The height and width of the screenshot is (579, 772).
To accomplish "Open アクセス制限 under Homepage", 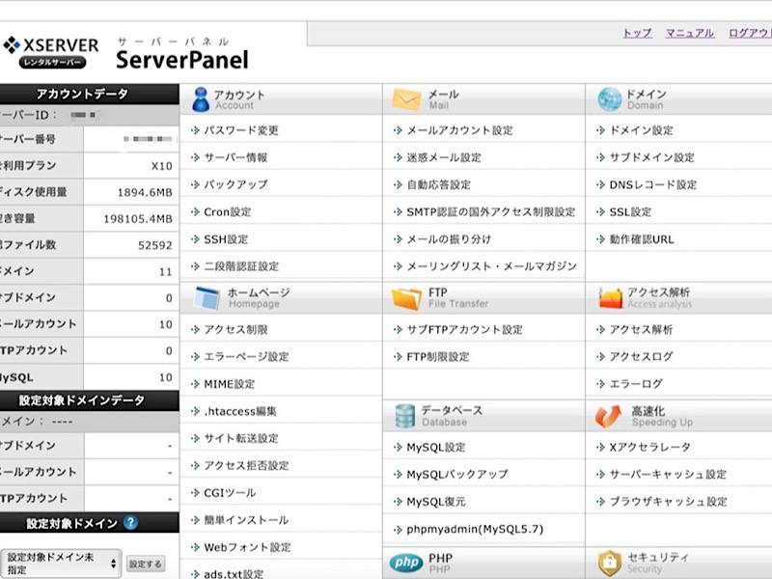I will (235, 329).
